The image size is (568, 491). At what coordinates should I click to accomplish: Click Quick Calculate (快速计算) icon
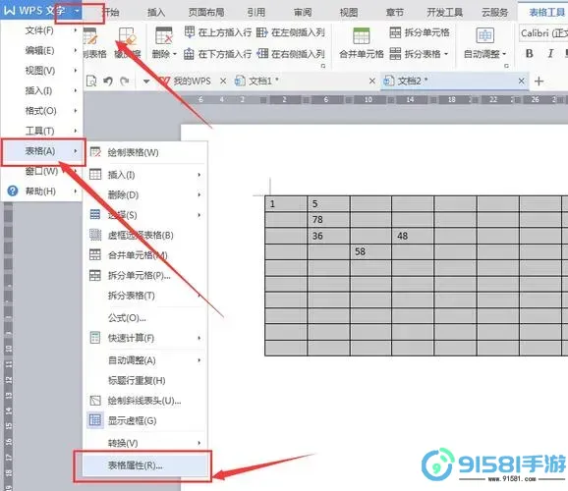(95, 338)
